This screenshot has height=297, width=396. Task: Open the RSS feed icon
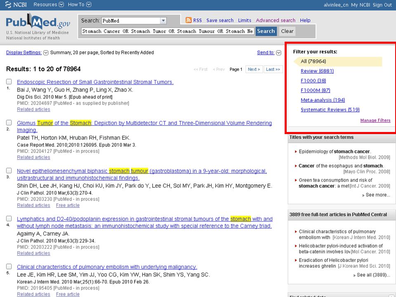pyautogui.click(x=189, y=20)
